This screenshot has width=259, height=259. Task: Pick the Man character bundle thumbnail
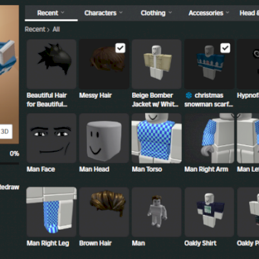(x=157, y=212)
